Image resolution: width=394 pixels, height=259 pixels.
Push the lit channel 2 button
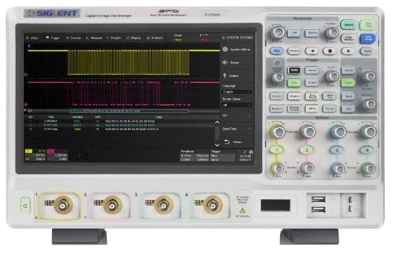pos(306,150)
